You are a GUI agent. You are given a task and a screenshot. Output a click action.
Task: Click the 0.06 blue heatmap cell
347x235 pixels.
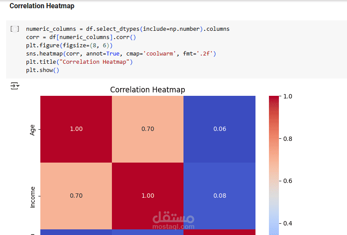[219, 129]
